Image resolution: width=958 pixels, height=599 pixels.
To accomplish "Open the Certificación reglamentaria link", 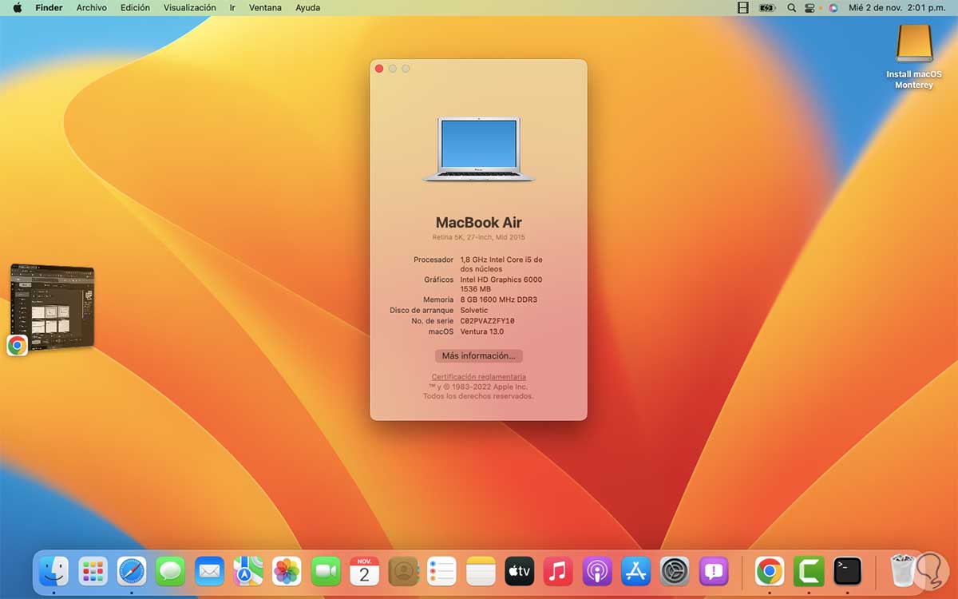I will [x=478, y=377].
